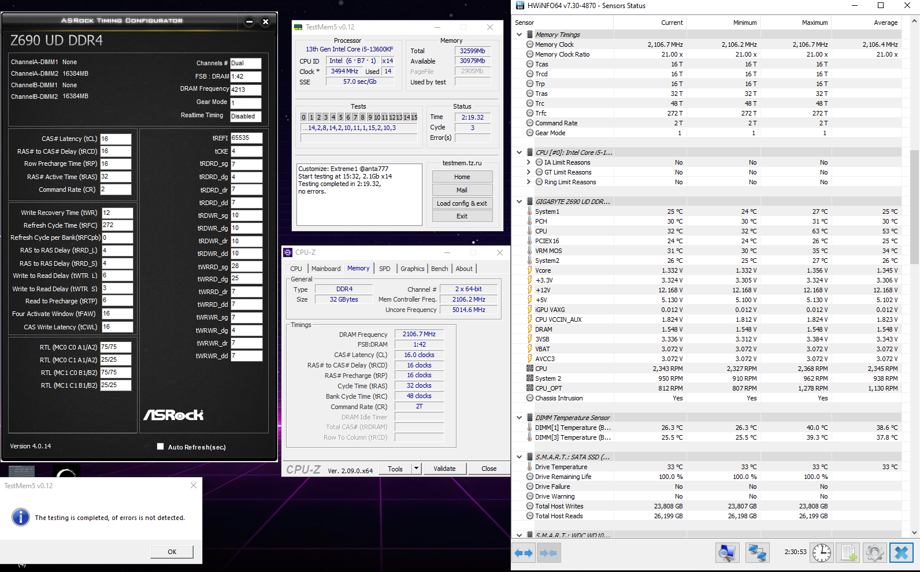Click the TestMem5 title bar icon

[x=298, y=27]
